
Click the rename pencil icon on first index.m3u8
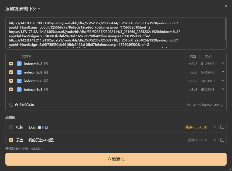(46, 64)
